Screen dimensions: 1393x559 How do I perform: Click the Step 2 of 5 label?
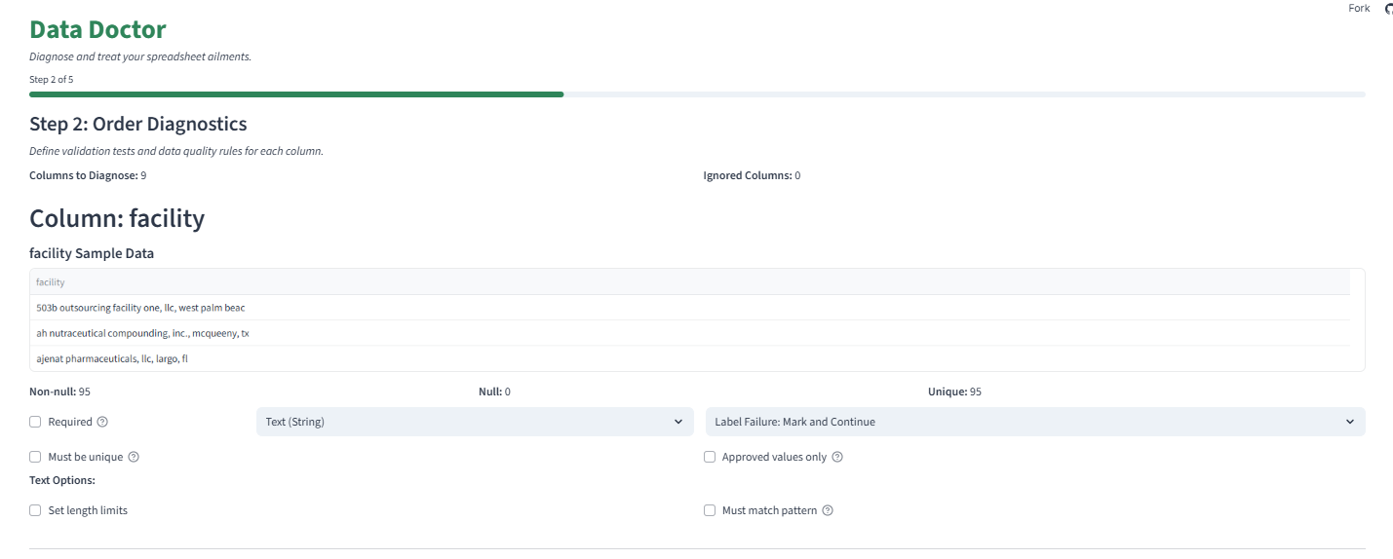tap(51, 79)
